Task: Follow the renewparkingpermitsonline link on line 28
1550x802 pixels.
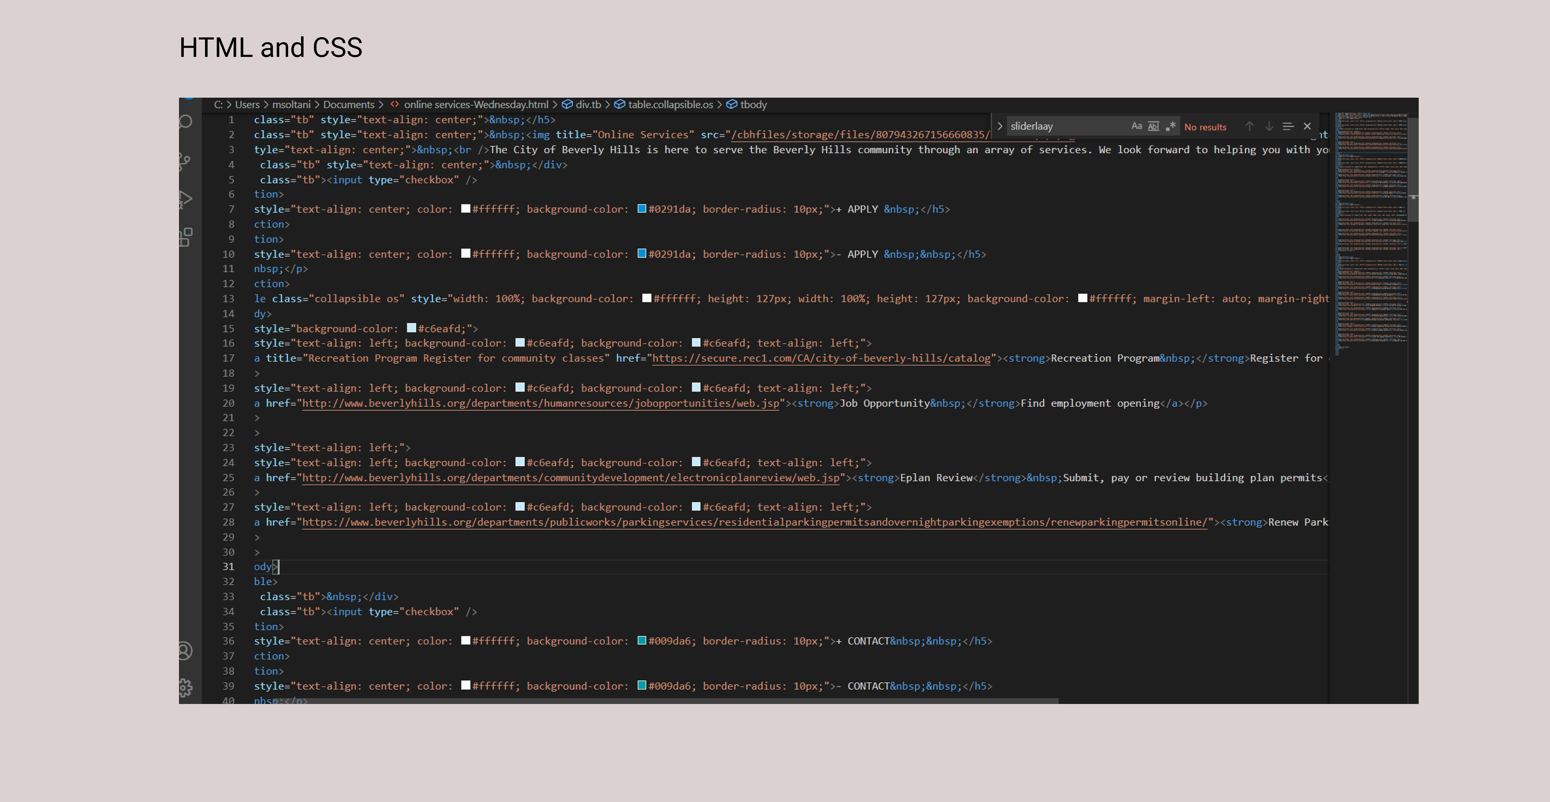Action: [754, 522]
